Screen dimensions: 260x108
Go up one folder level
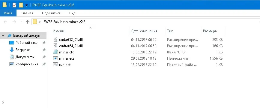click(28, 21)
